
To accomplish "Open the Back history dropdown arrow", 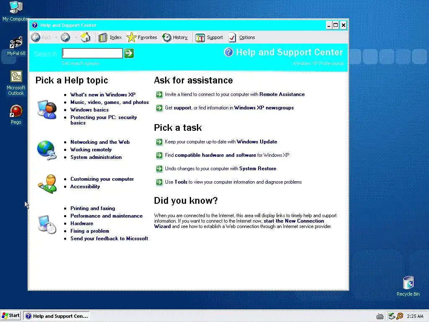I will pyautogui.click(x=56, y=37).
